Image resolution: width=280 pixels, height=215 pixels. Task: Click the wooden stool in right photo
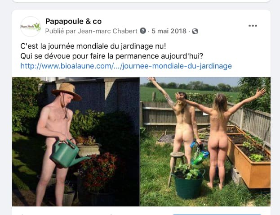click(177, 166)
